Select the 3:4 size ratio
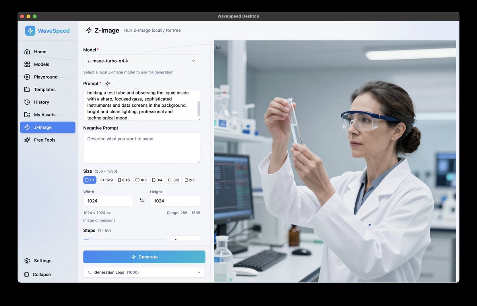The image size is (477, 306). tap(157, 180)
